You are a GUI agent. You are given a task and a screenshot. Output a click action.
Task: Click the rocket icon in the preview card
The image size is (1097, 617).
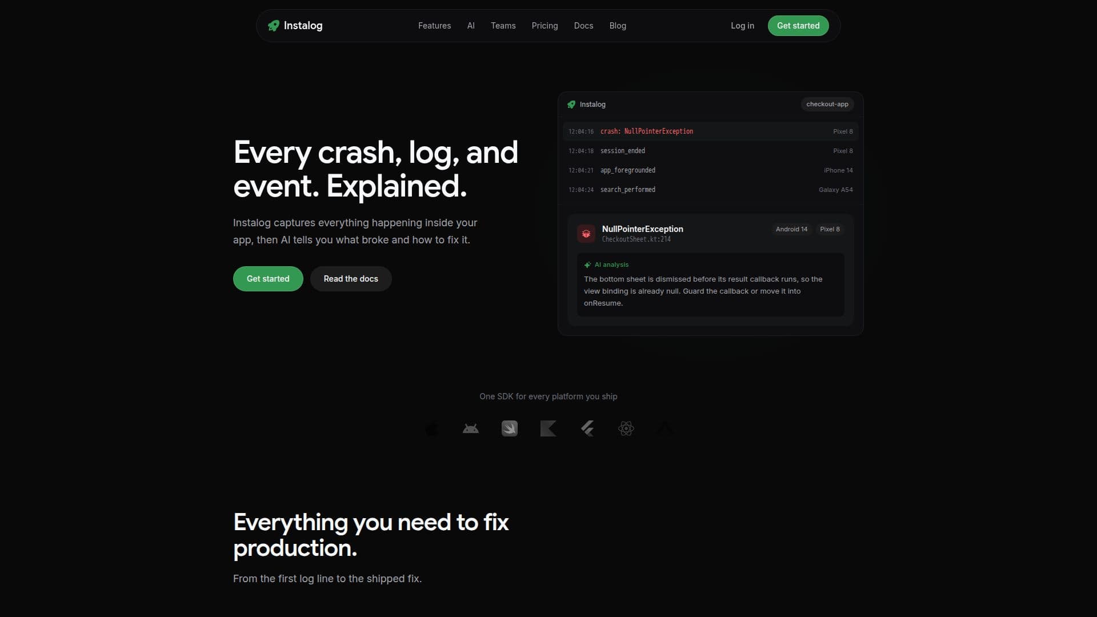[571, 105]
